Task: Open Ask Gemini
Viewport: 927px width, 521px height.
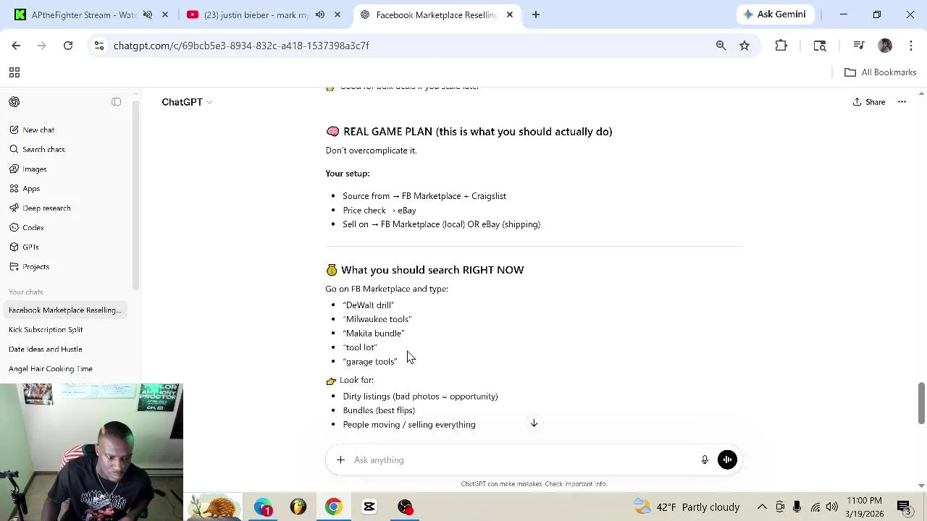Action: click(x=774, y=14)
